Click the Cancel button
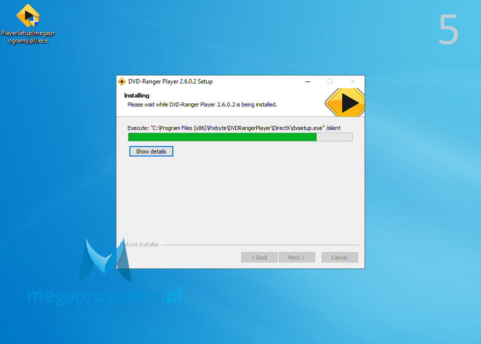 tap(340, 257)
